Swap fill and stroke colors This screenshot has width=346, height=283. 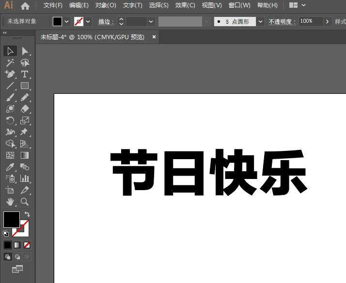click(27, 214)
